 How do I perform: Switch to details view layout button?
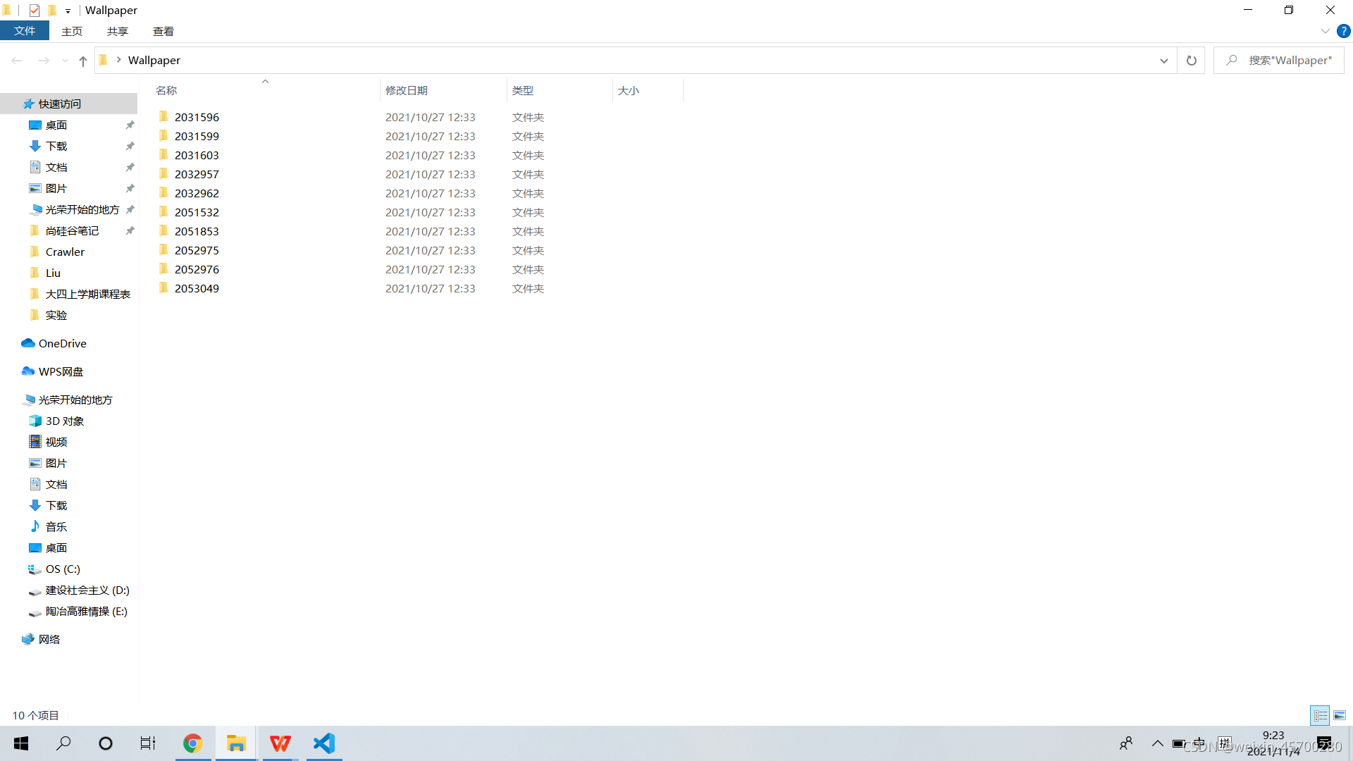pos(1320,715)
